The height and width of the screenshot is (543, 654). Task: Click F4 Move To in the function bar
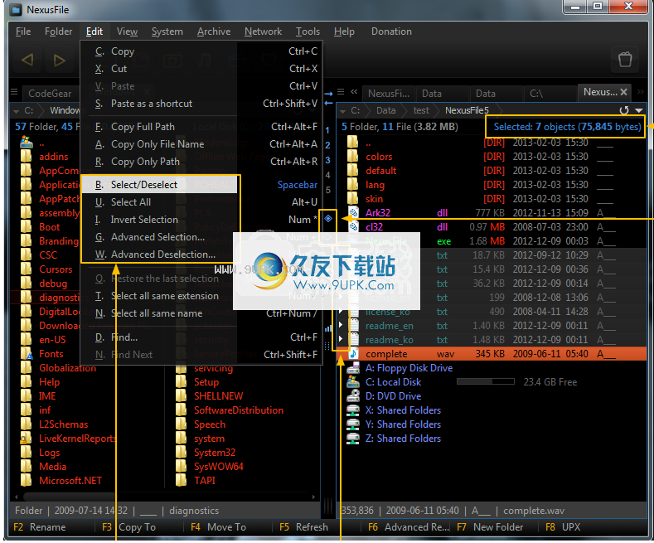pos(219,527)
